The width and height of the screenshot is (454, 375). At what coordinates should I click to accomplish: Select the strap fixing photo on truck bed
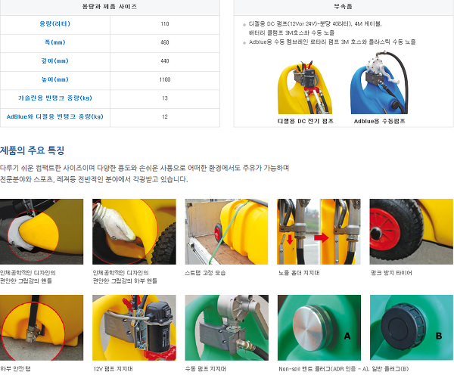click(x=227, y=231)
